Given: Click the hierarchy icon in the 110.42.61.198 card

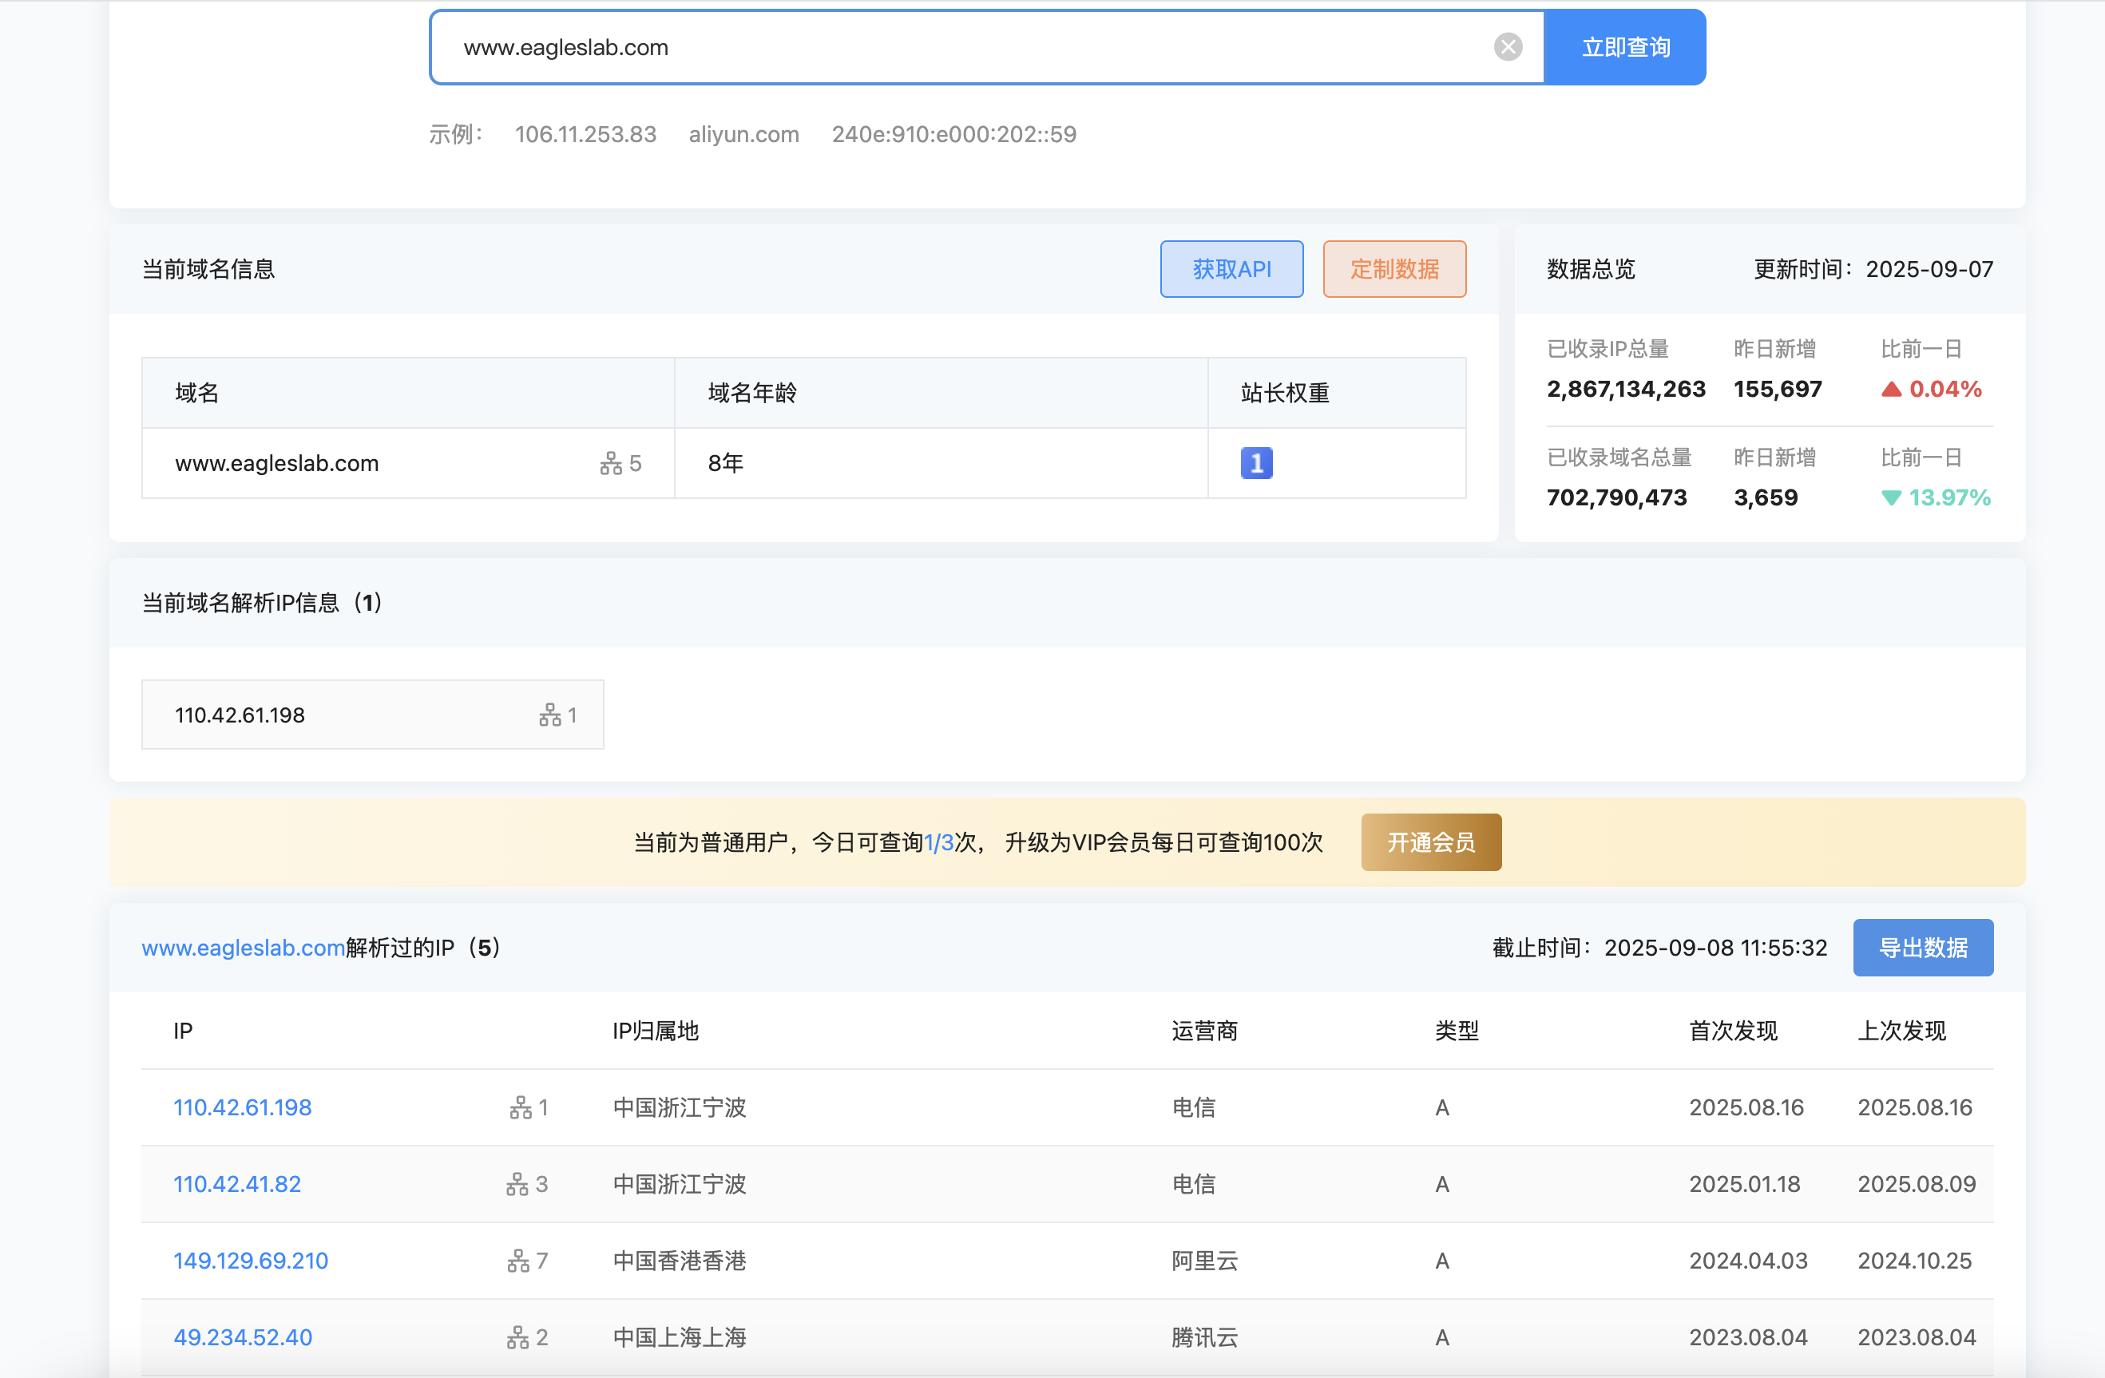Looking at the screenshot, I should 550,715.
